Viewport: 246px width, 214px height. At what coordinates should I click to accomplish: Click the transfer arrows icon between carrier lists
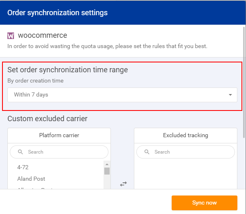(123, 184)
